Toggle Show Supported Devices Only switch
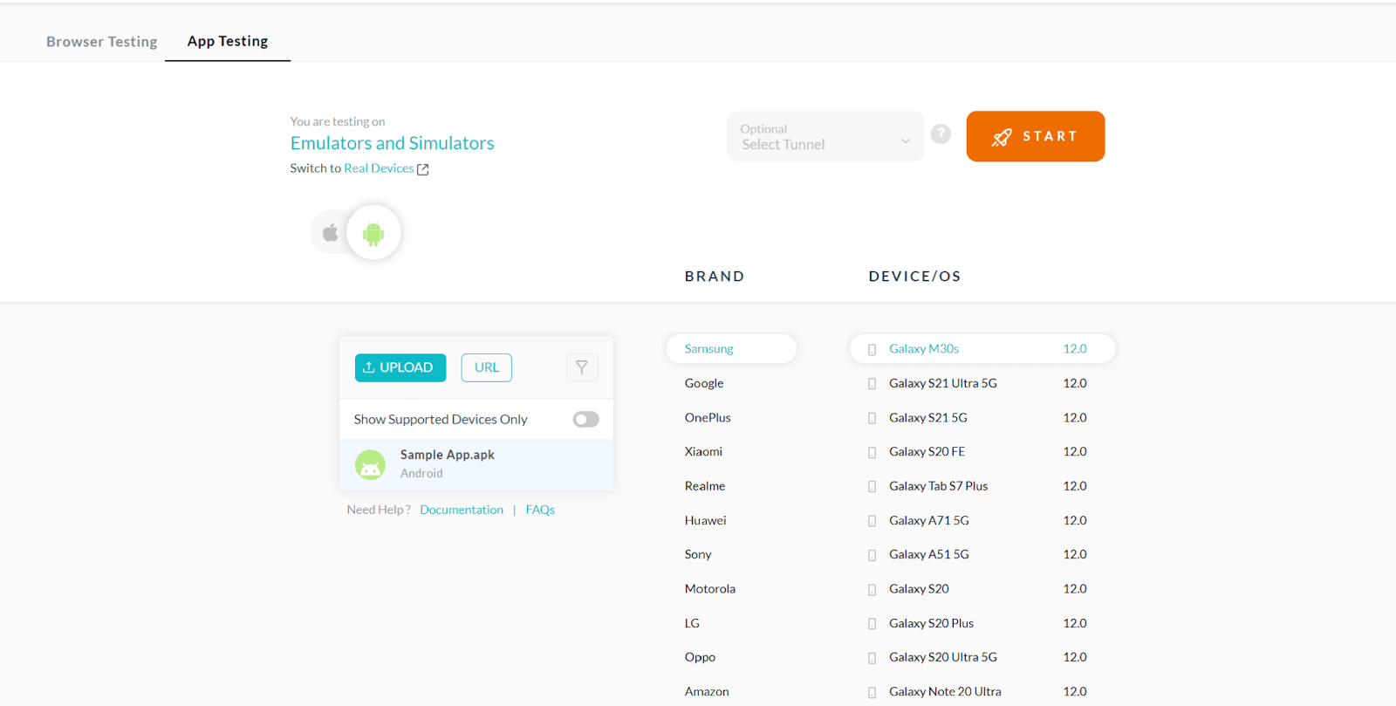1396x706 pixels. (x=585, y=420)
